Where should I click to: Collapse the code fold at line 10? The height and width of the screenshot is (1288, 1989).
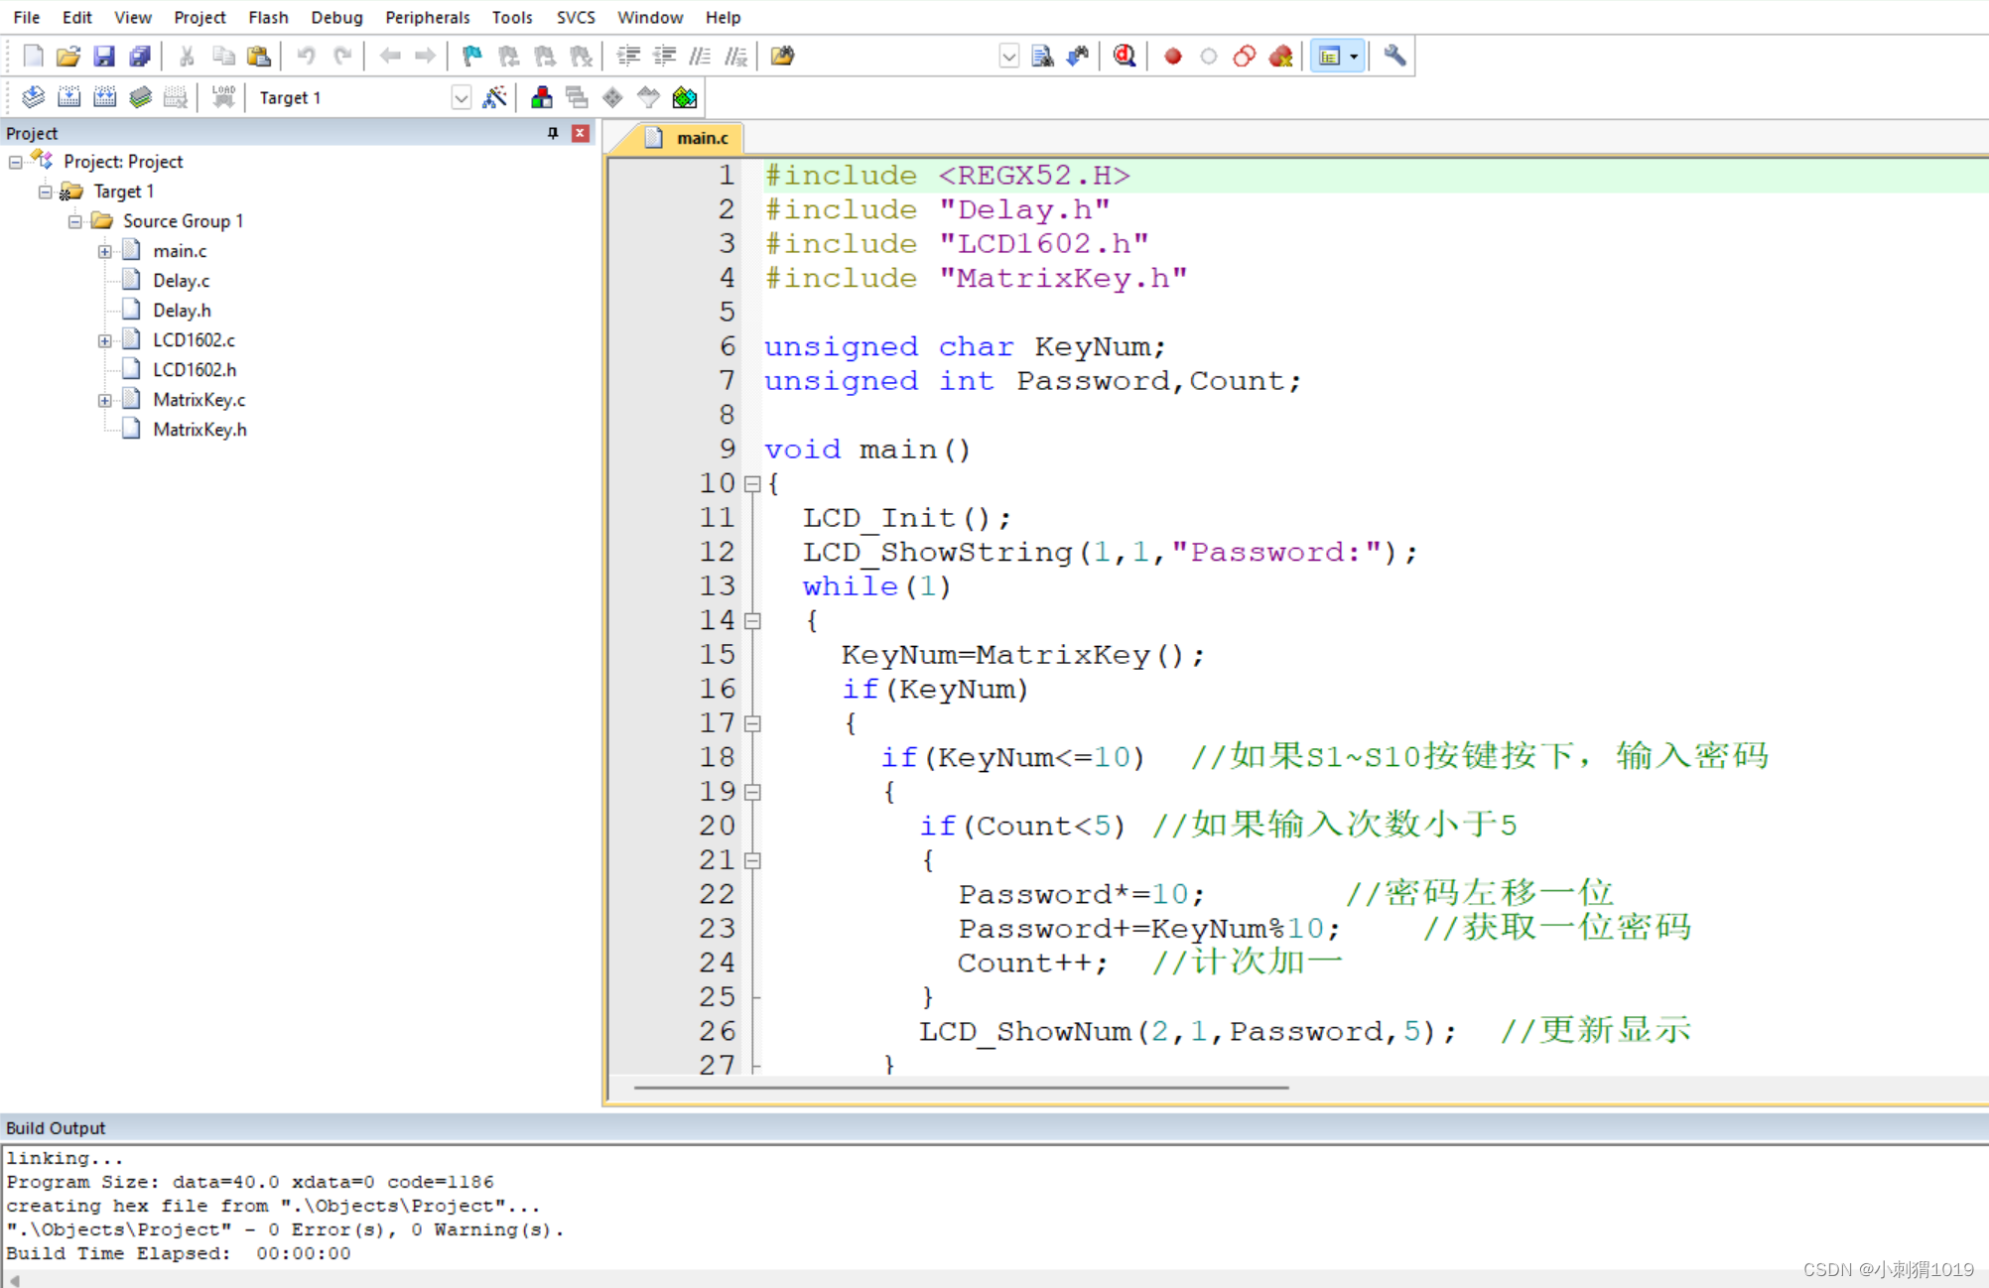pos(752,484)
